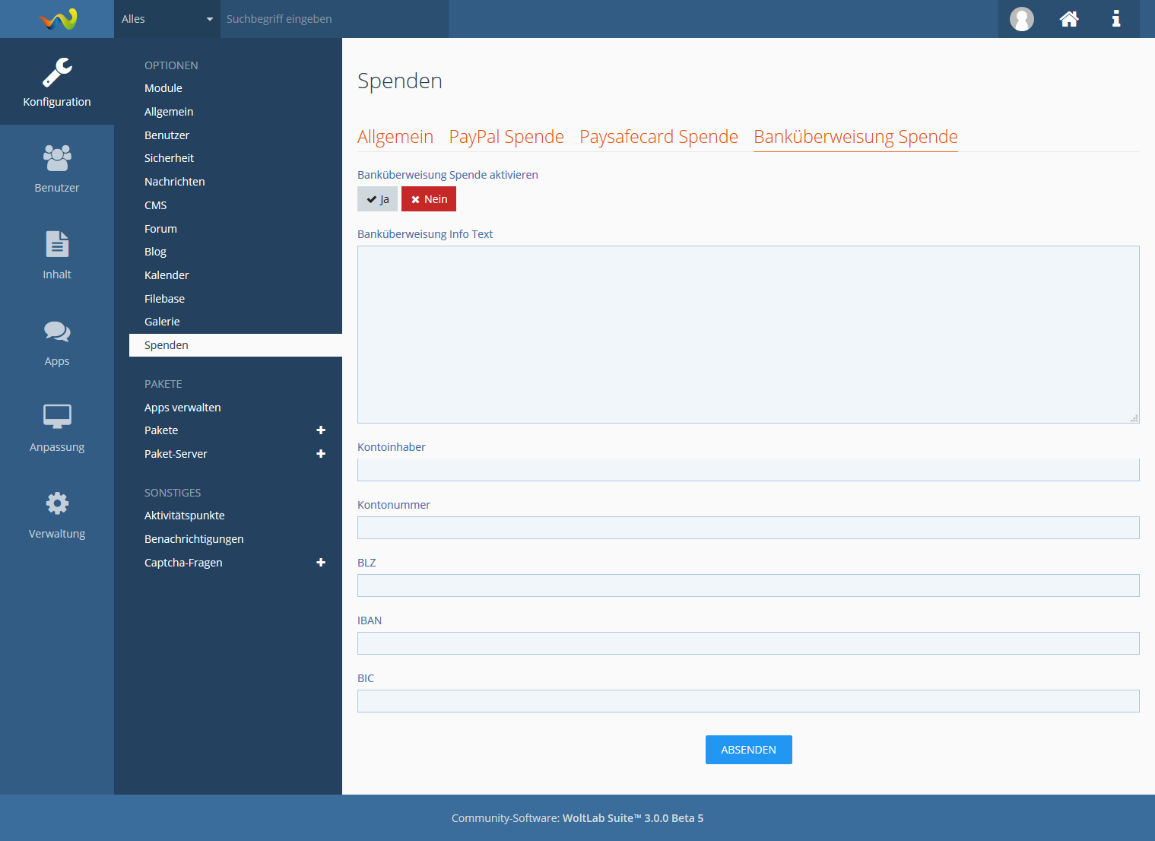Click the plus icon beside Pakete
This screenshot has width=1155, height=841.
click(321, 430)
